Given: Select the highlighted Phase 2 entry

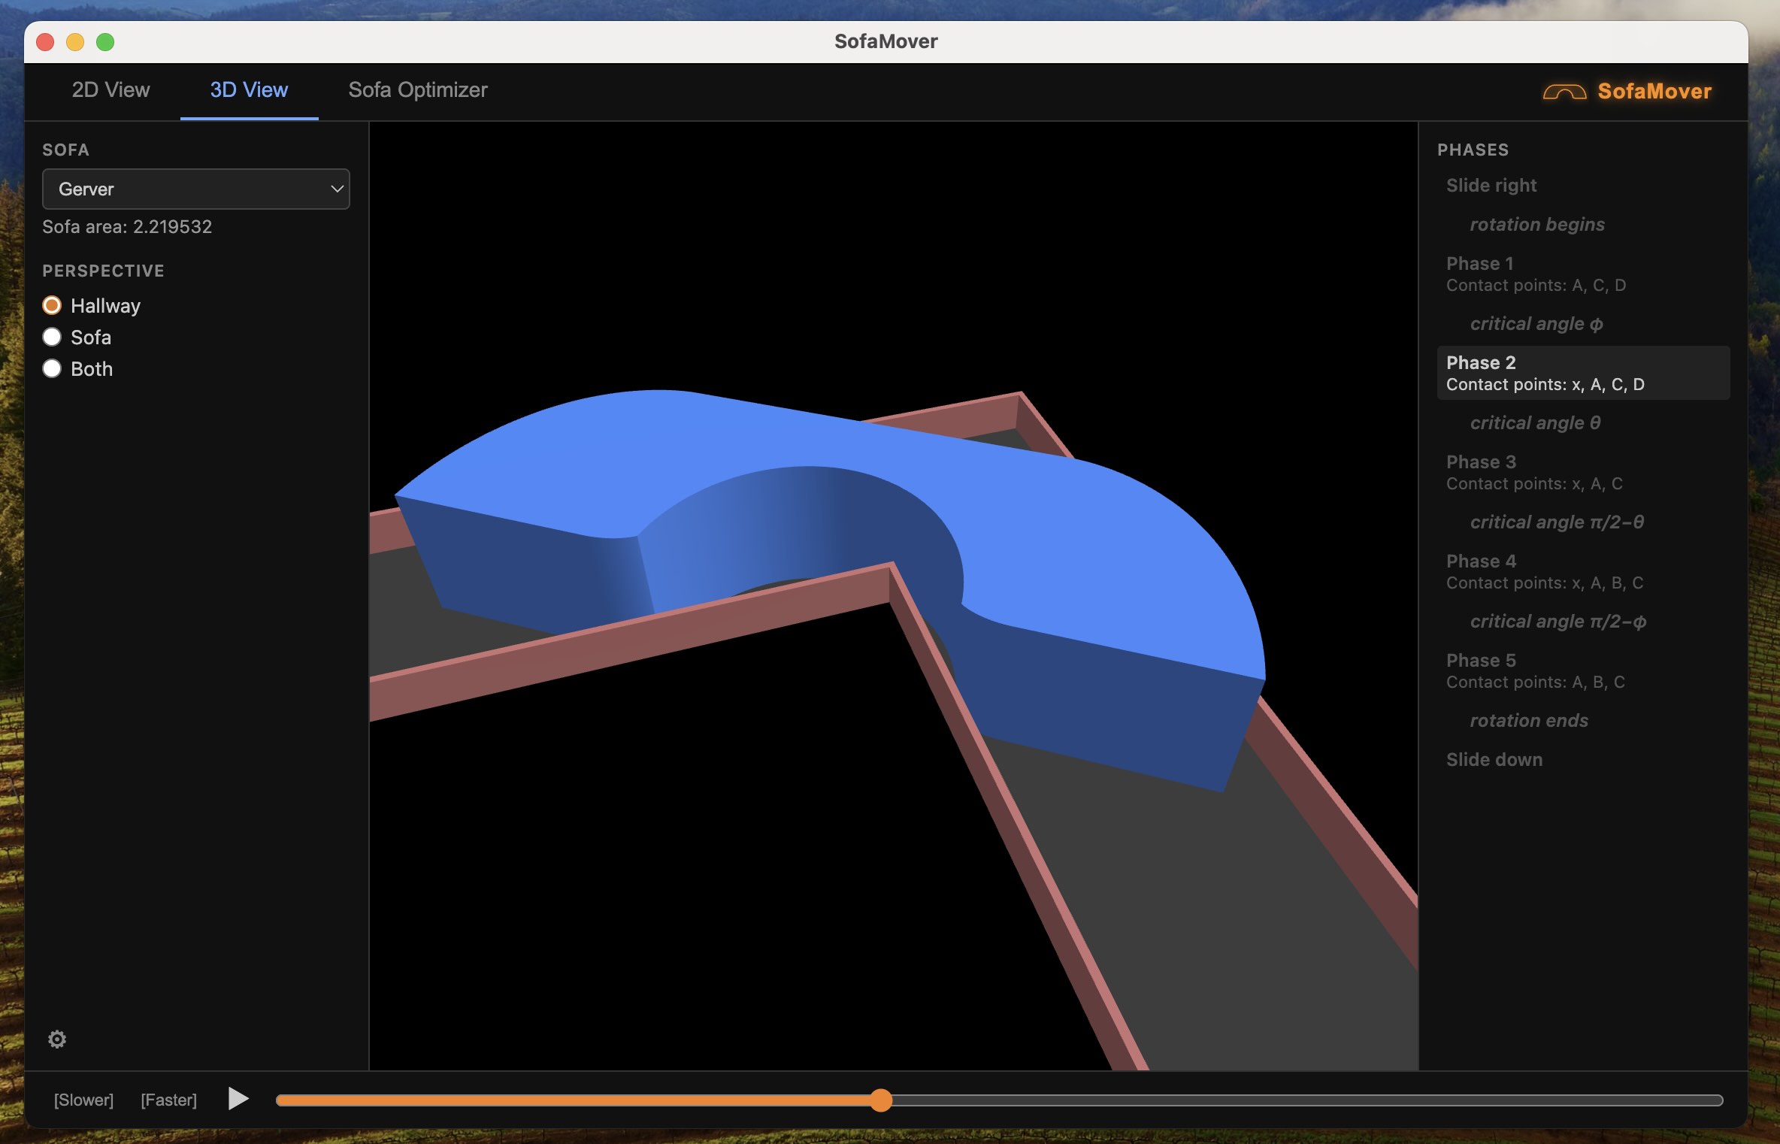Looking at the screenshot, I should (1583, 373).
